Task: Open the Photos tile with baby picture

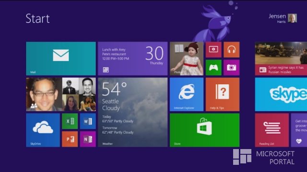Action: [x=187, y=58]
